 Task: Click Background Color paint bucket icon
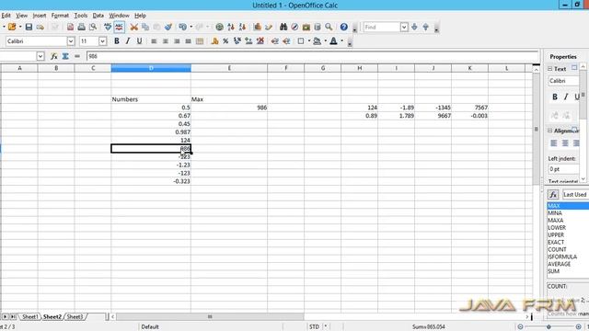317,41
